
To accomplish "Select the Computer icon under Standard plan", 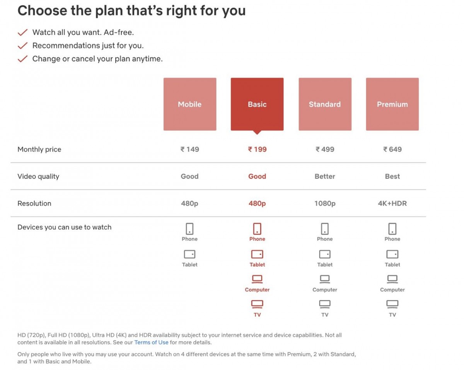I will point(325,279).
